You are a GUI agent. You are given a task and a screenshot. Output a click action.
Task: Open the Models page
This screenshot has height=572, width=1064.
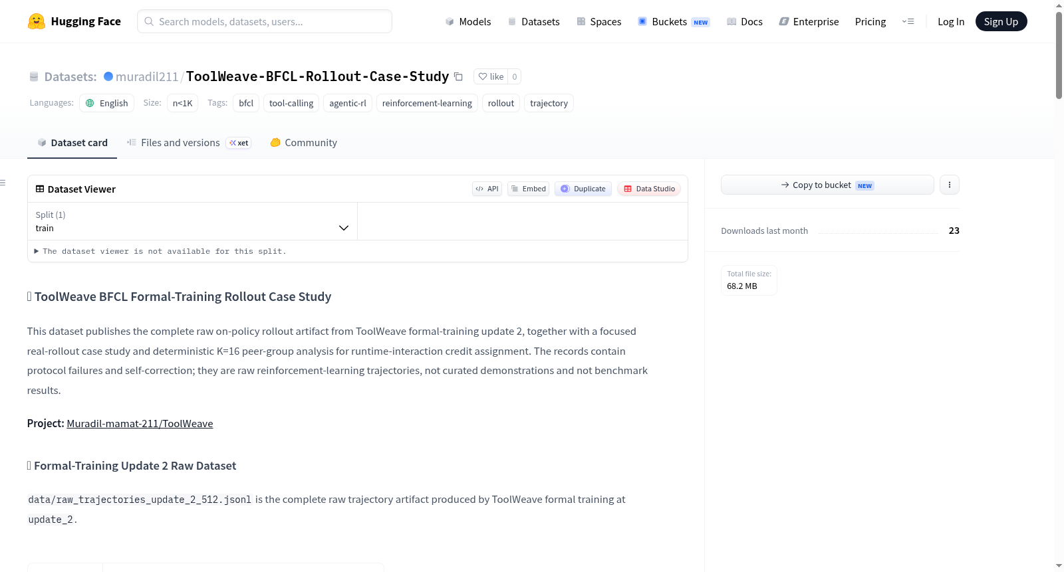[468, 21]
